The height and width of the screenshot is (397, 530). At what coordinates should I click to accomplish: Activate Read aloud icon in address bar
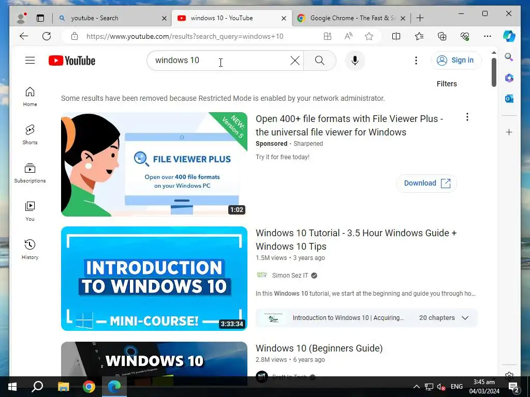[348, 36]
